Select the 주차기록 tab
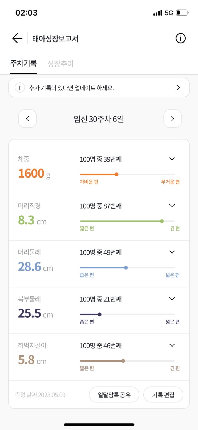This screenshot has width=198, height=430. coord(23,63)
